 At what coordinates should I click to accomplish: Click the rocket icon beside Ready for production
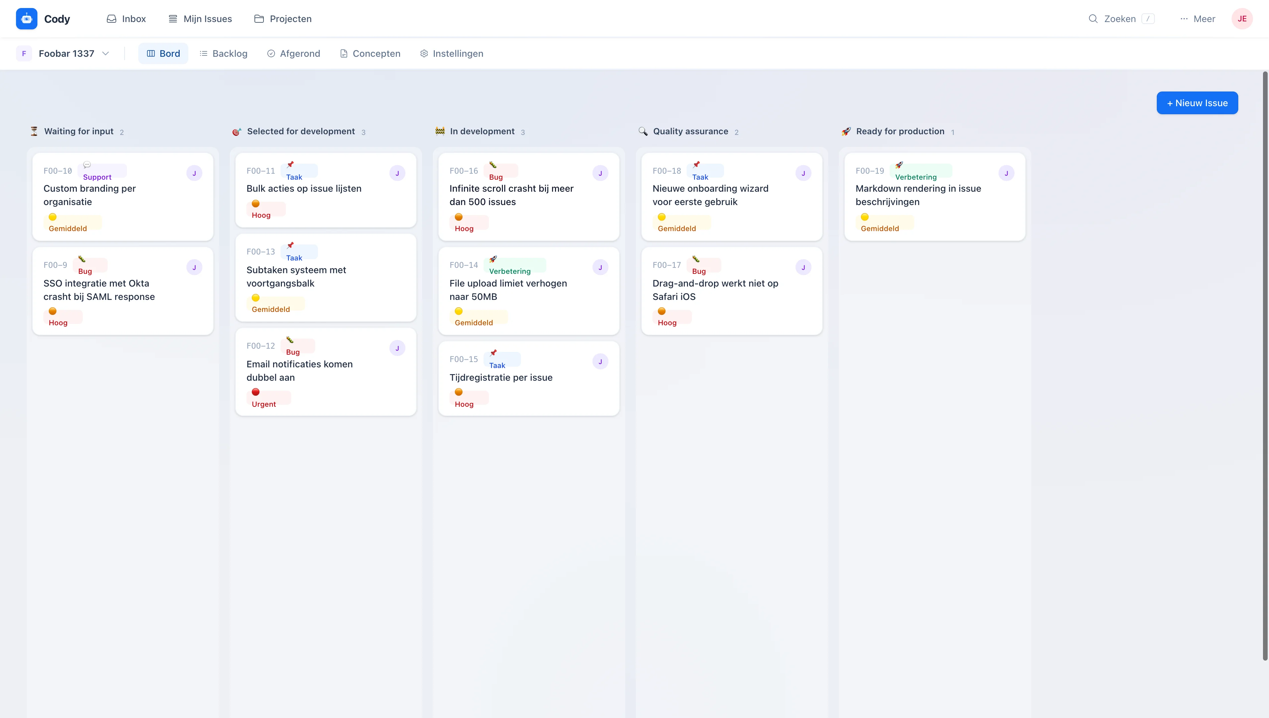pyautogui.click(x=846, y=131)
